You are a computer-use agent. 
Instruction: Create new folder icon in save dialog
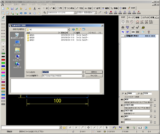coord(80,29)
